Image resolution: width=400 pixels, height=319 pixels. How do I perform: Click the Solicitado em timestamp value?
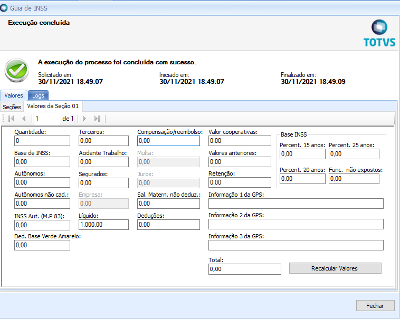(x=70, y=82)
